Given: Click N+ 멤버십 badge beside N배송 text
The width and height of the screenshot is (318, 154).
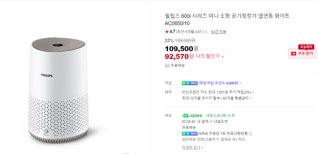Looking at the screenshot, I should click(190, 134).
